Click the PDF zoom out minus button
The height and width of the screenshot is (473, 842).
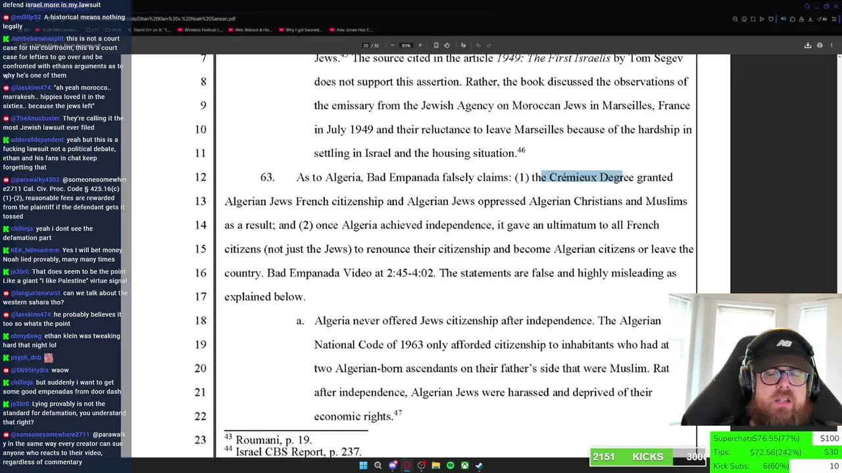coord(392,45)
